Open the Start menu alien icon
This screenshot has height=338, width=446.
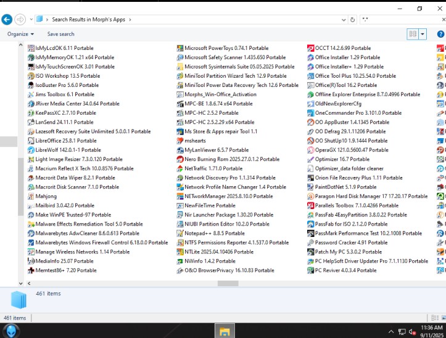pyautogui.click(x=11, y=331)
